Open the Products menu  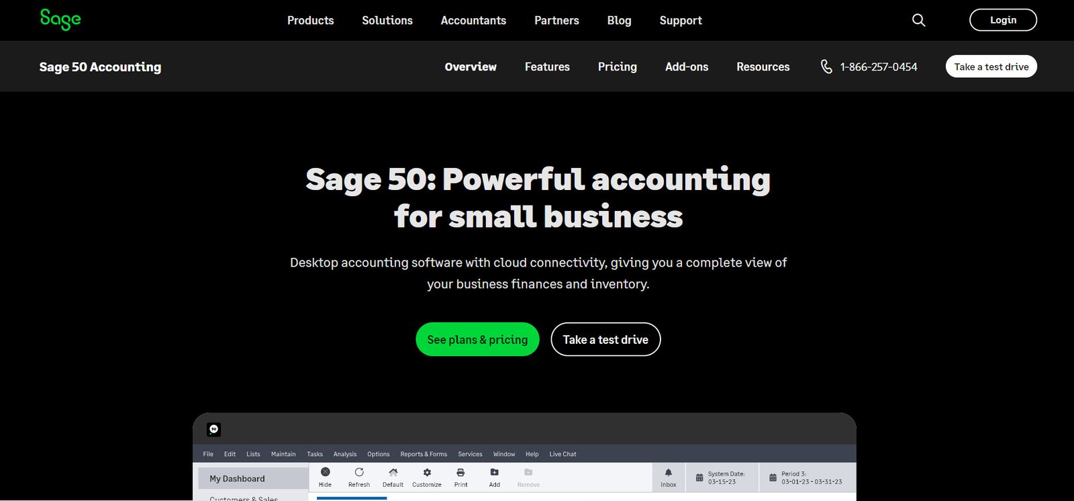(x=310, y=20)
